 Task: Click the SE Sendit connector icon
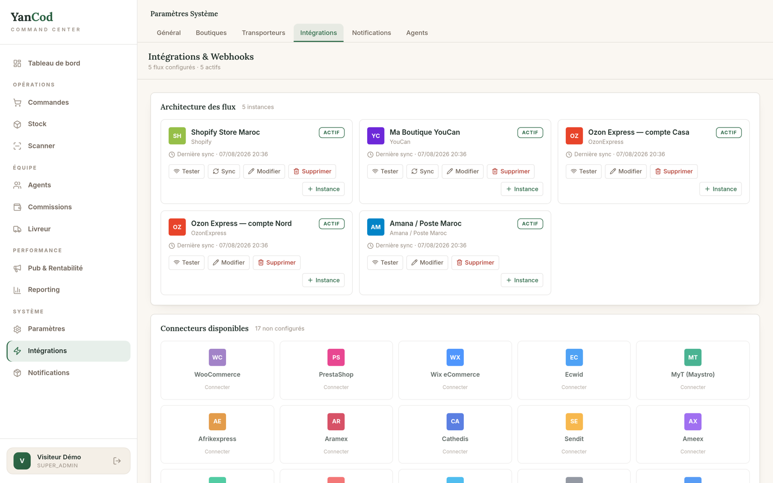[574, 422]
